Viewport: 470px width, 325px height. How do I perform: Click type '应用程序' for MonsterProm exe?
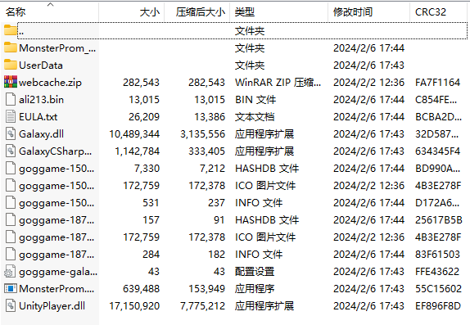click(255, 289)
